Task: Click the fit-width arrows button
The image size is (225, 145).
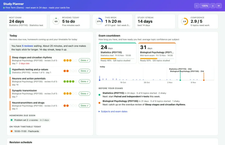Action: [x=219, y=6]
